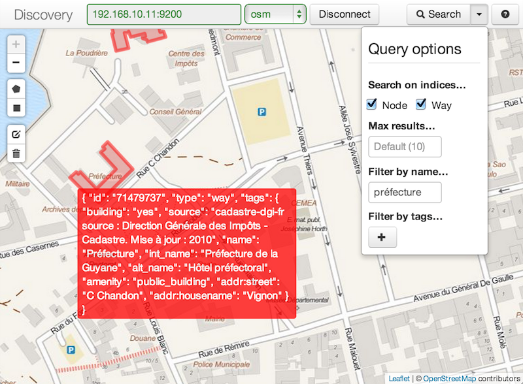Select the draw rectangle tool
This screenshot has height=384, width=523.
[x=16, y=108]
